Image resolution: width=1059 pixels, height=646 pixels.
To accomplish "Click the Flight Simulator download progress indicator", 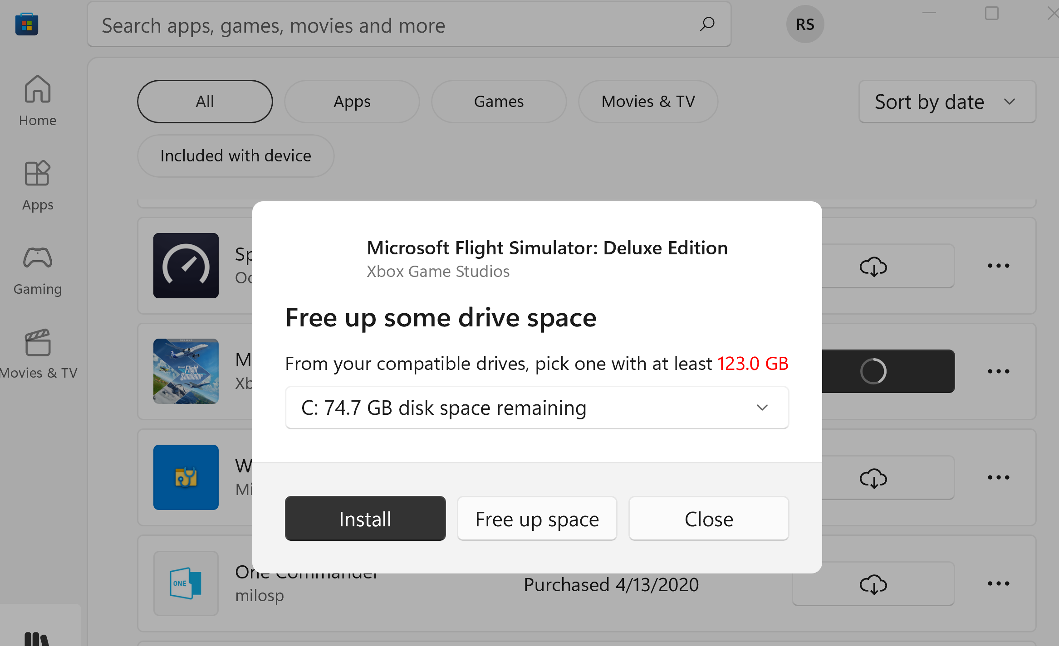I will [x=874, y=371].
